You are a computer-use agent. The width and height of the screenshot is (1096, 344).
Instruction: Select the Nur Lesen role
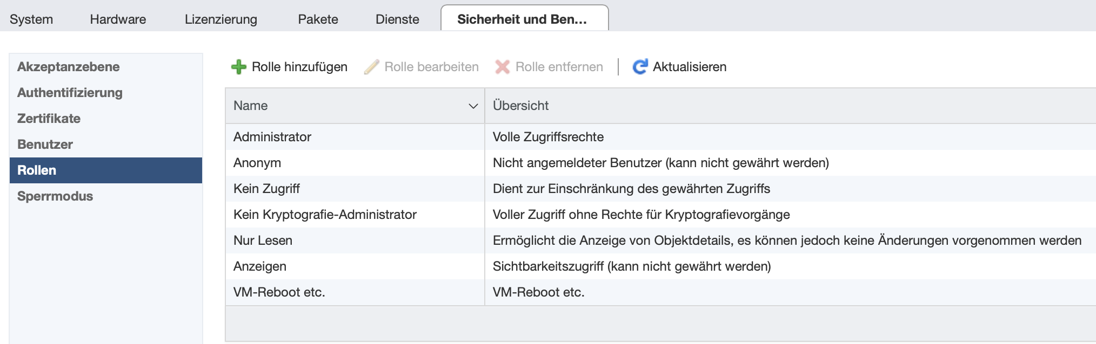point(263,240)
